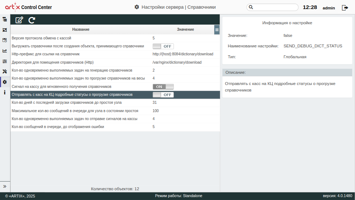This screenshot has height=200, width=355.
Task: Click the refresh list icon
Action: click(x=32, y=20)
